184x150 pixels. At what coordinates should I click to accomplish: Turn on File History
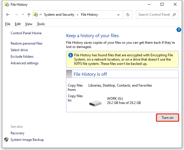point(167,118)
